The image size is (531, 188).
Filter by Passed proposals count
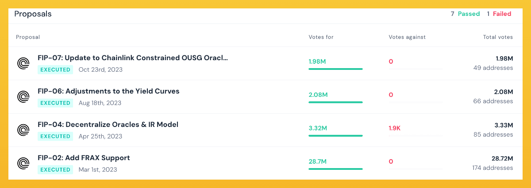coord(465,14)
